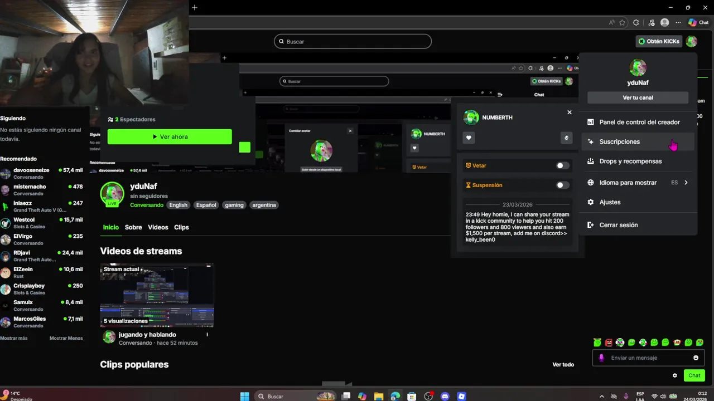
Task: Open the profile avatar next to Obtén KICKs
Action: click(x=692, y=41)
